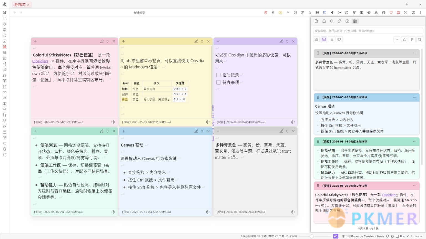426x239 pixels.
Task: Open settings gear of the pink sticky note
Action: [113, 122]
